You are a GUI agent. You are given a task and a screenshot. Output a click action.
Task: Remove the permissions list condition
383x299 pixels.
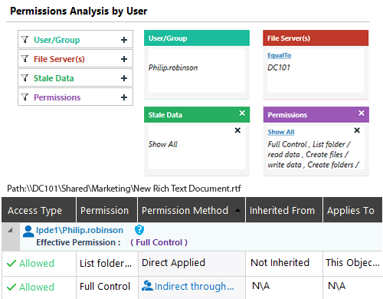[x=357, y=130]
